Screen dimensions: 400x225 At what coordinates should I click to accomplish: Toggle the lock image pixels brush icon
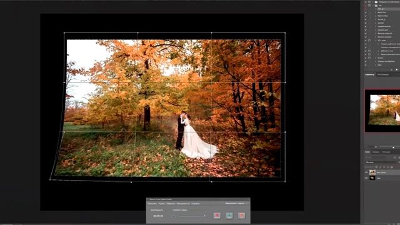pos(381,167)
